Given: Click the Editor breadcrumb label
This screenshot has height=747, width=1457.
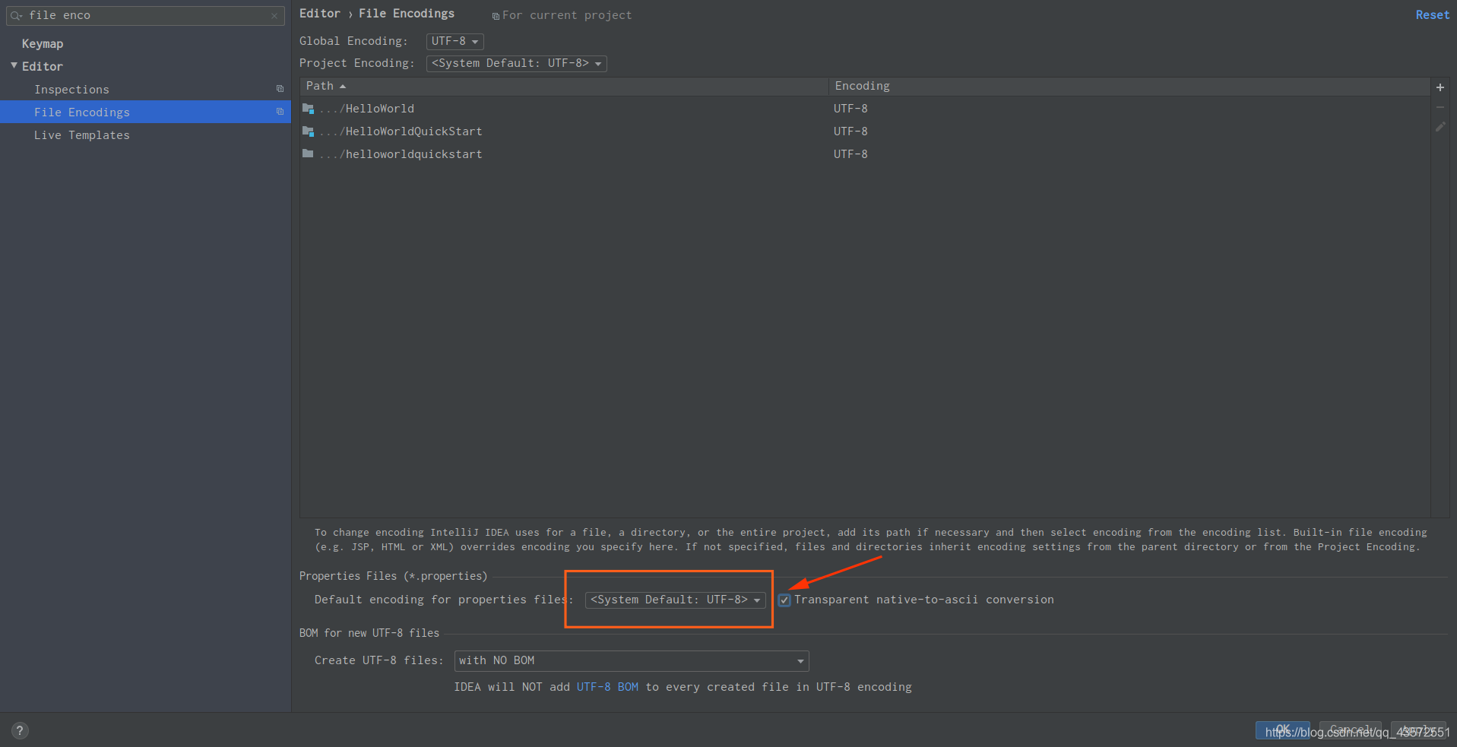Looking at the screenshot, I should 320,14.
